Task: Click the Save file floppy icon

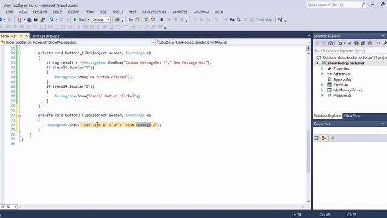Action: tap(36, 19)
